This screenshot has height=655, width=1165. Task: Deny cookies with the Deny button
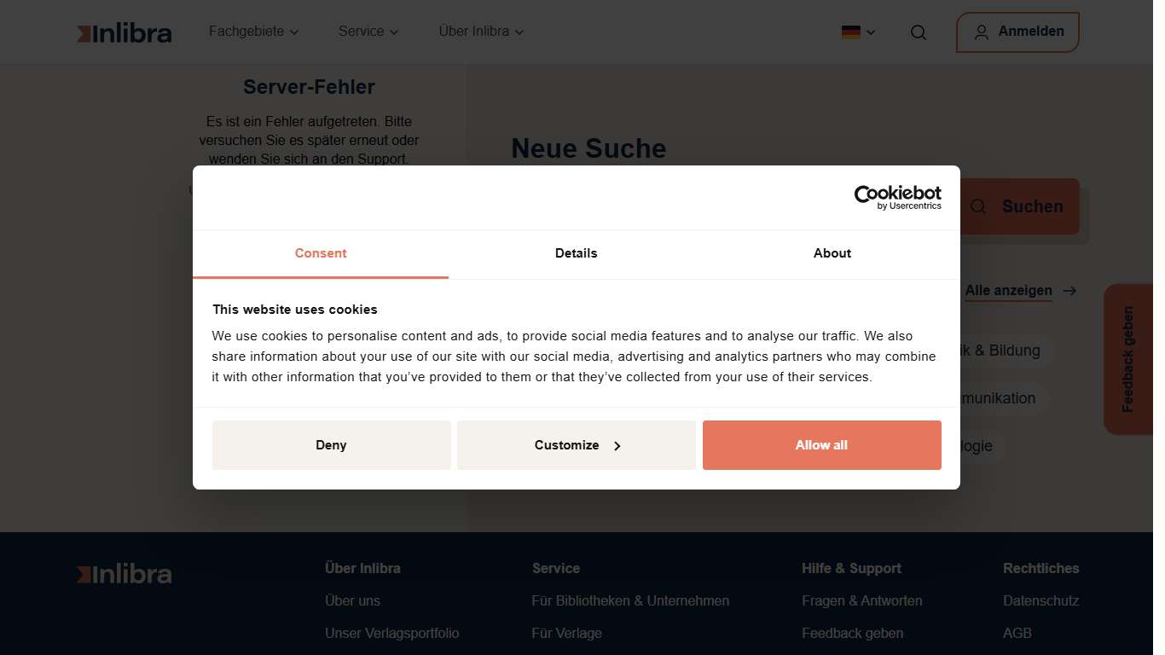(x=331, y=445)
